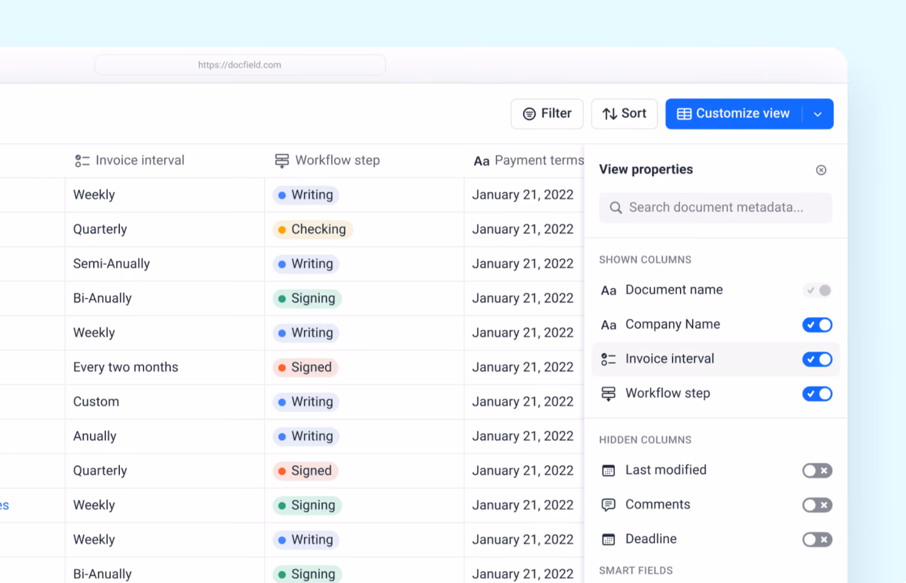Turn off the Invoice interval toggle

[817, 359]
